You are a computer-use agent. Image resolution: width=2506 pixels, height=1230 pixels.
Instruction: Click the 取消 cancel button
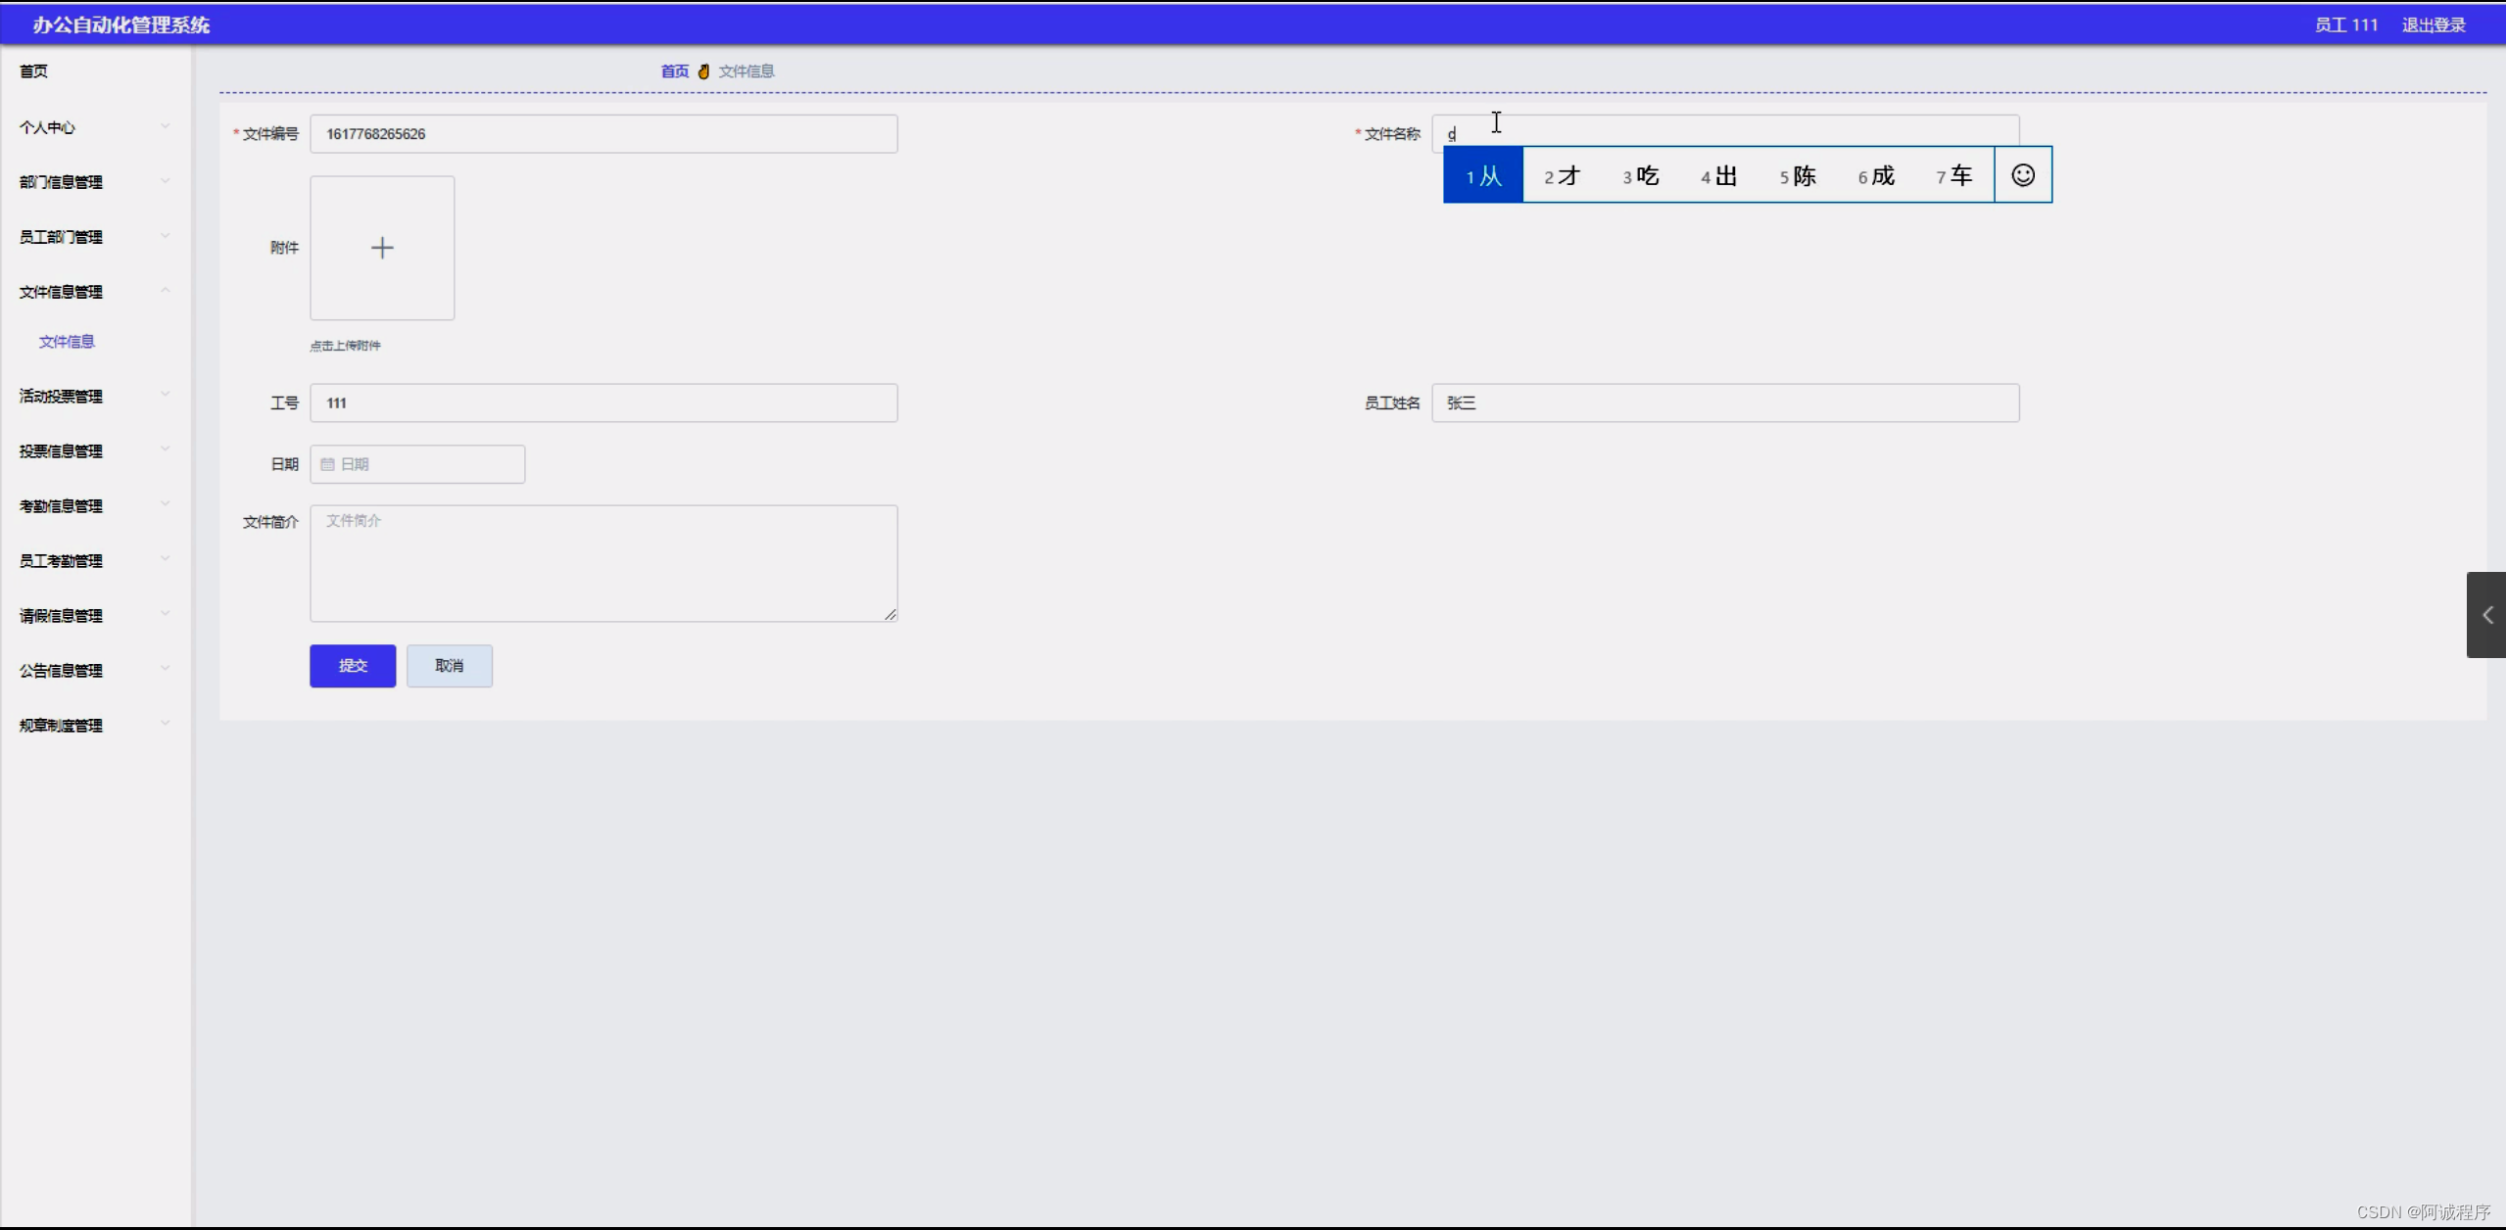(x=449, y=666)
